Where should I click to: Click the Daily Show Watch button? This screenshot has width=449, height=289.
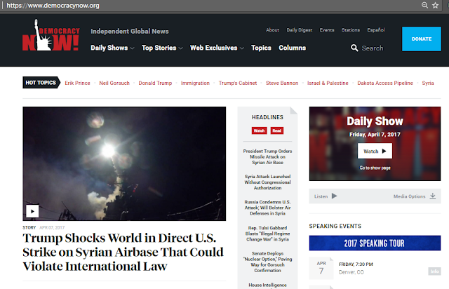375,151
